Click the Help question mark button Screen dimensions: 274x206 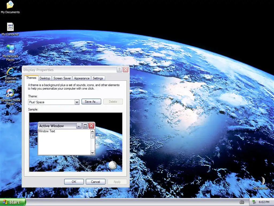pyautogui.click(x=119, y=69)
